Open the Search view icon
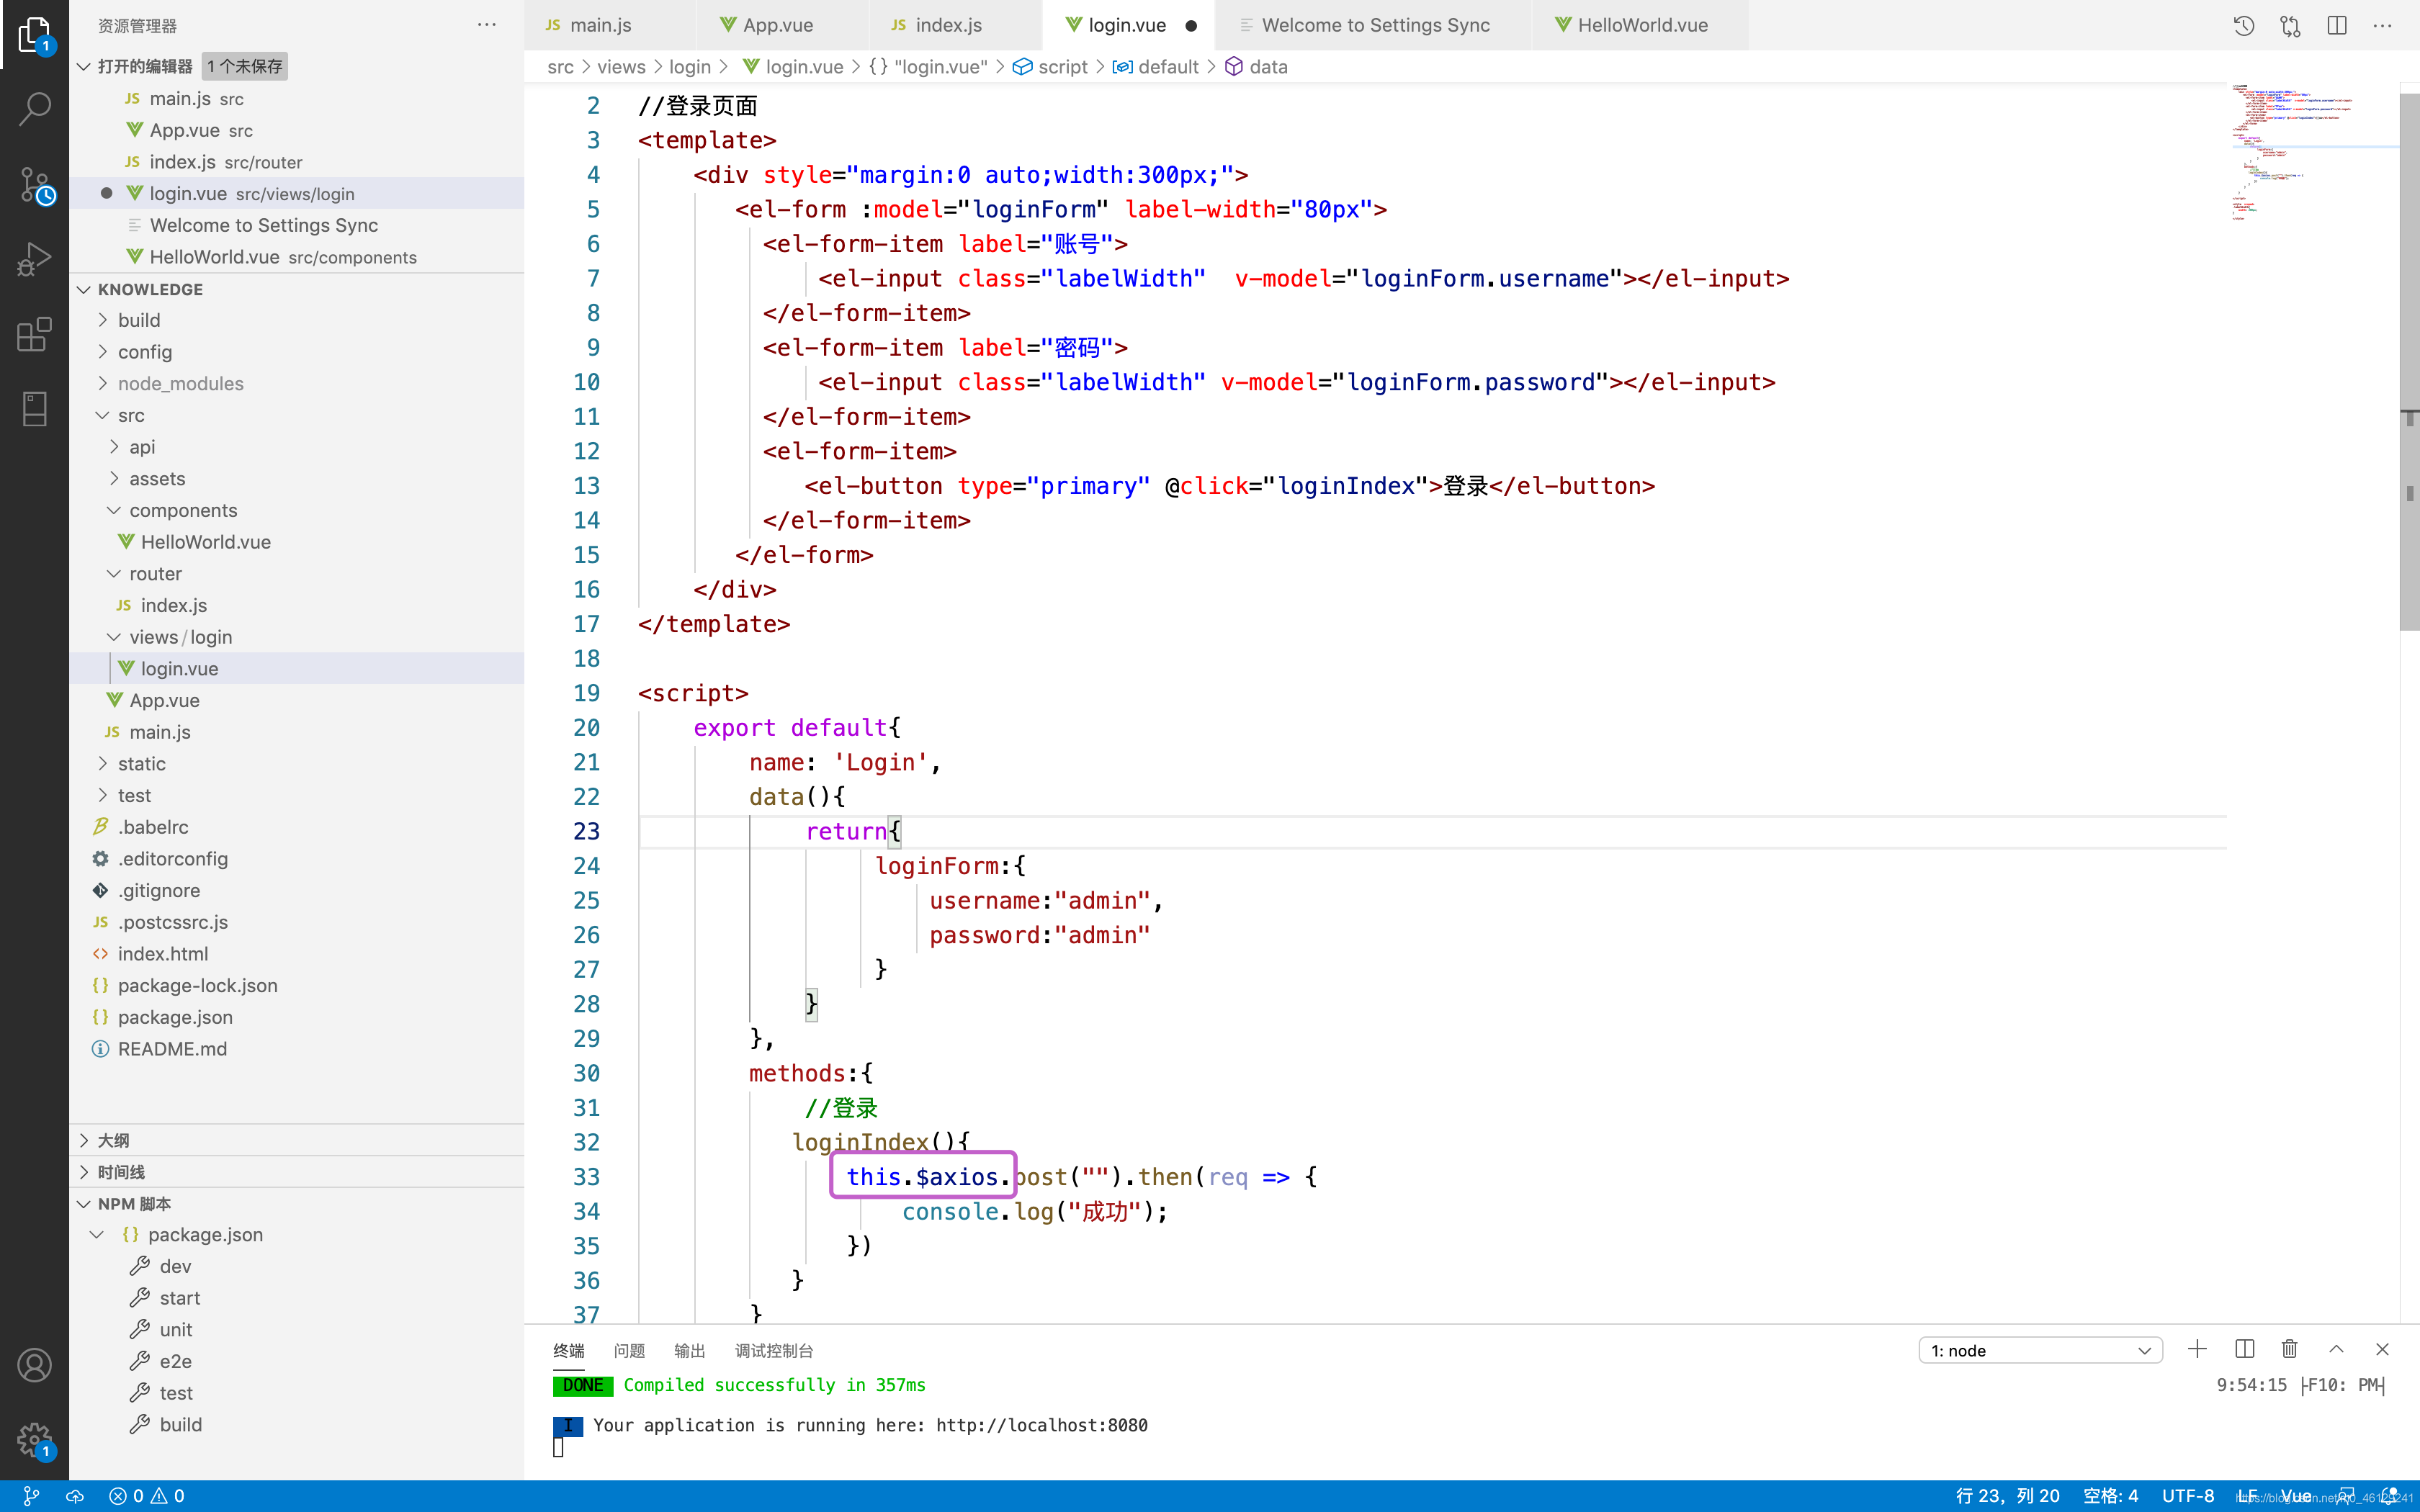The image size is (2420, 1512). coord(34,109)
